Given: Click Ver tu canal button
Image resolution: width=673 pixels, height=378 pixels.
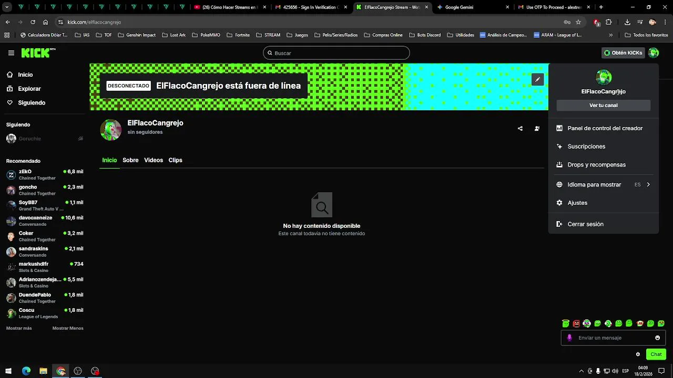Looking at the screenshot, I should pyautogui.click(x=604, y=106).
